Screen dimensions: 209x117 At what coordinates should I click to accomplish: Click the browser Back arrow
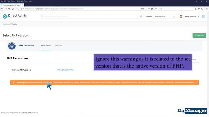[x=2, y=9]
